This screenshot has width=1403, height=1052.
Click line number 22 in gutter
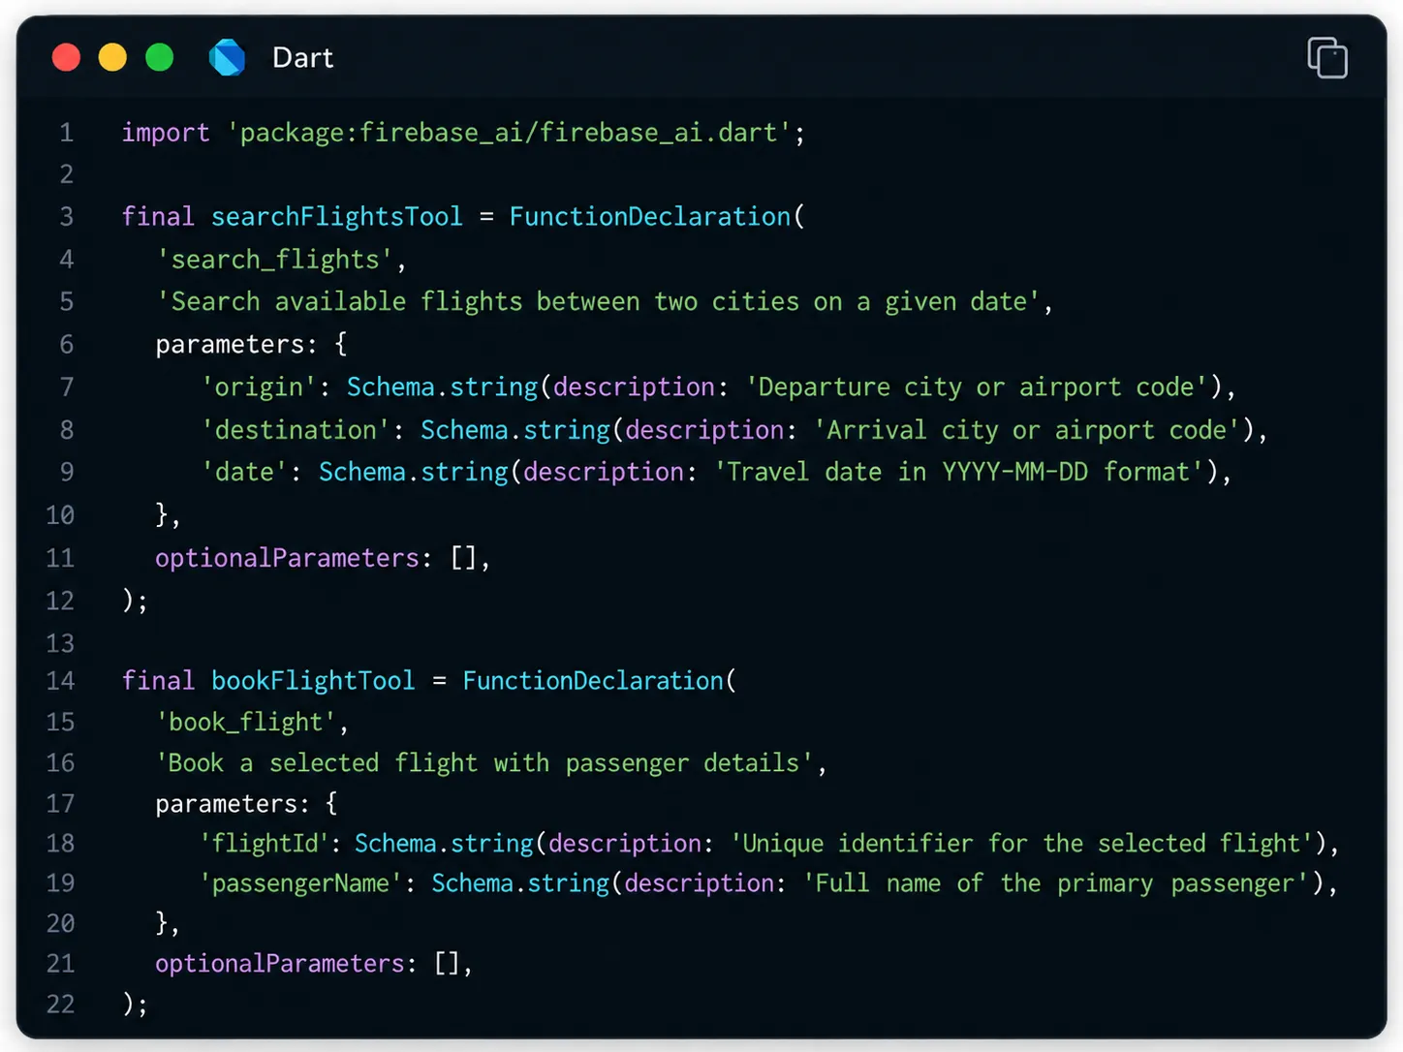point(60,1004)
